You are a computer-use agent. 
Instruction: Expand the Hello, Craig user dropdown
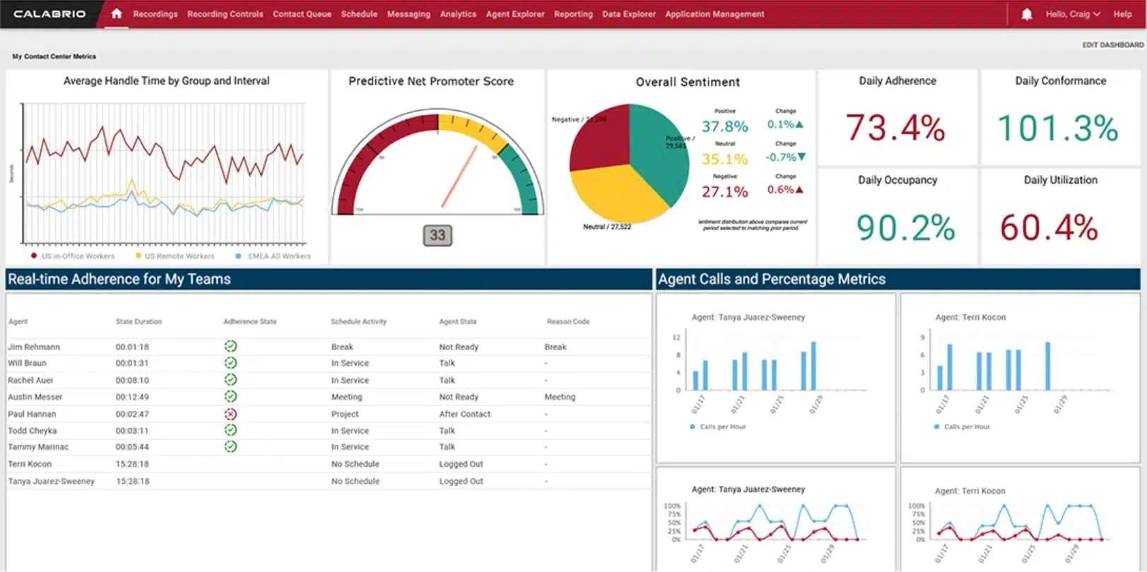point(1073,14)
